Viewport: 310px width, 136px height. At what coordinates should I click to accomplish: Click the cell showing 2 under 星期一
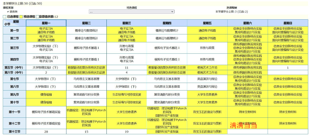pos(46,73)
